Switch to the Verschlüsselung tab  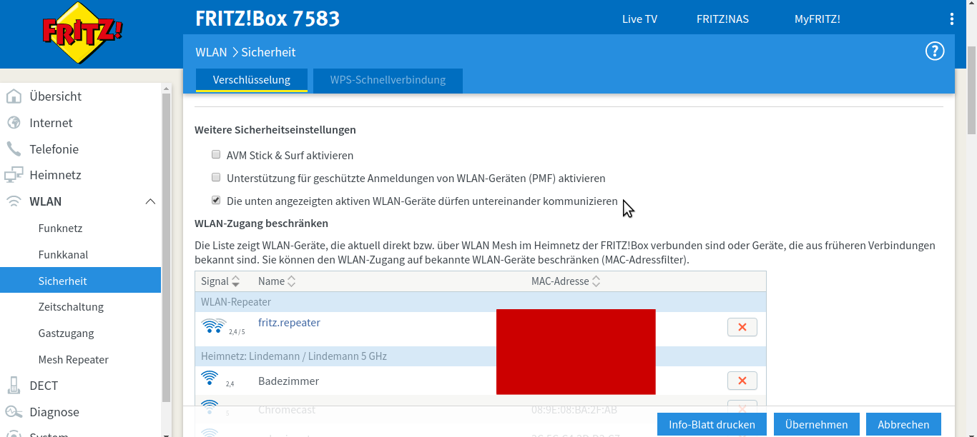(252, 80)
